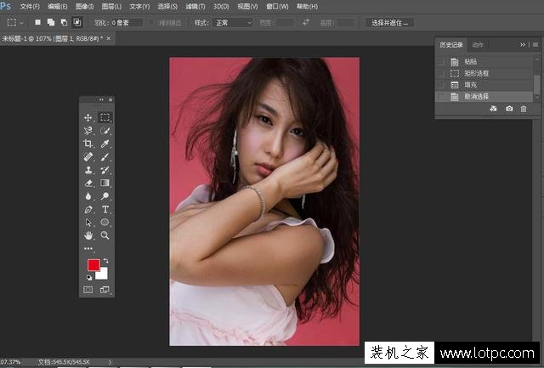Click add to selection mode button
The width and height of the screenshot is (544, 368).
point(51,23)
